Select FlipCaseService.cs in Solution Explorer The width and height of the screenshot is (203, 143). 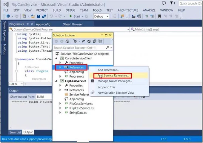point(81,104)
